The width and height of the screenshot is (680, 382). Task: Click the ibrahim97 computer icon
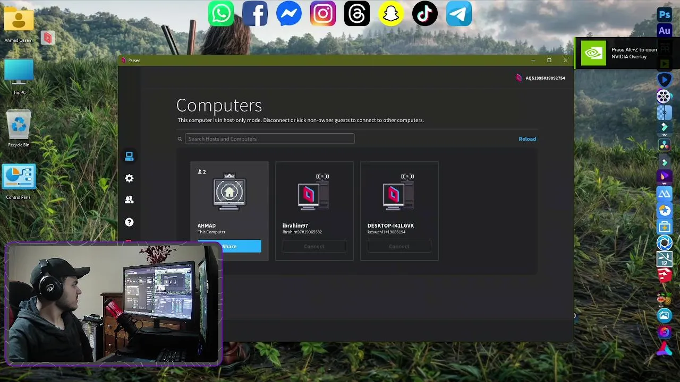tap(313, 192)
